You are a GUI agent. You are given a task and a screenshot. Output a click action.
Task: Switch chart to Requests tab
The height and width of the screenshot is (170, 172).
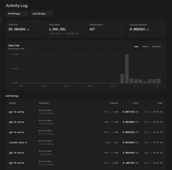pos(156,47)
